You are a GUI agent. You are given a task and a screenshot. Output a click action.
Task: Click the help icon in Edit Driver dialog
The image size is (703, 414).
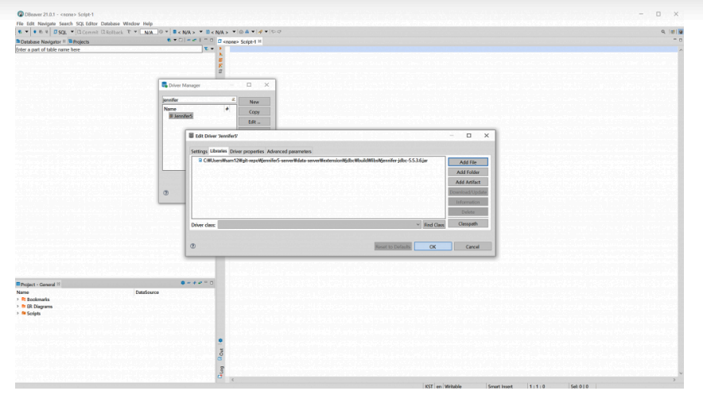pyautogui.click(x=193, y=246)
